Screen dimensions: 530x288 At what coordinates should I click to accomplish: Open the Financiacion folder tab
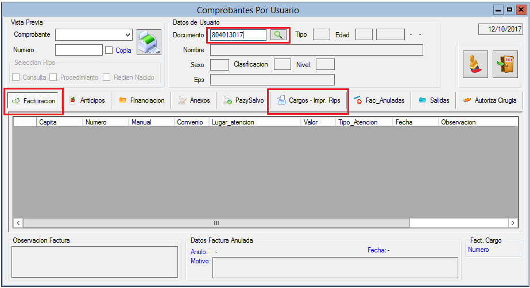coord(141,100)
